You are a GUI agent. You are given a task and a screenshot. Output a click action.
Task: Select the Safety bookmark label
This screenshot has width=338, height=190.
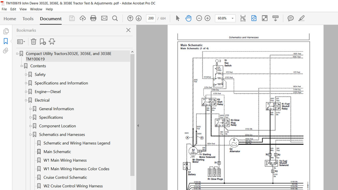pyautogui.click(x=40, y=75)
